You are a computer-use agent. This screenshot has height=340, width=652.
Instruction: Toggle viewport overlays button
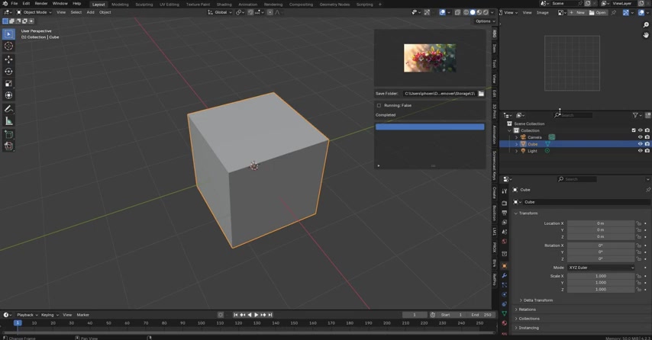(443, 12)
